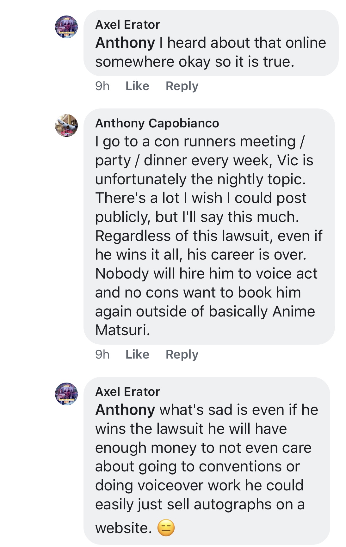The width and height of the screenshot is (346, 547).
Task: Tap bold Anthony mention in first comment
Action: (125, 43)
